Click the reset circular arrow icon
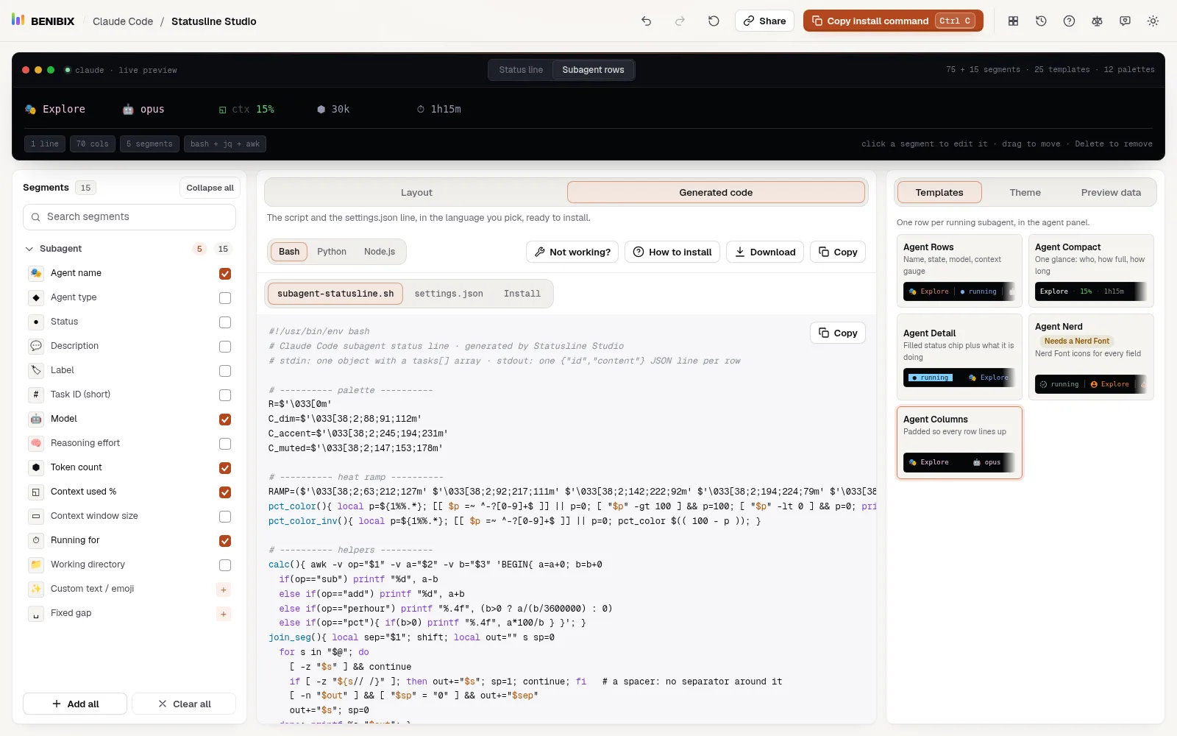Viewport: 1177px width, 736px height. [714, 21]
